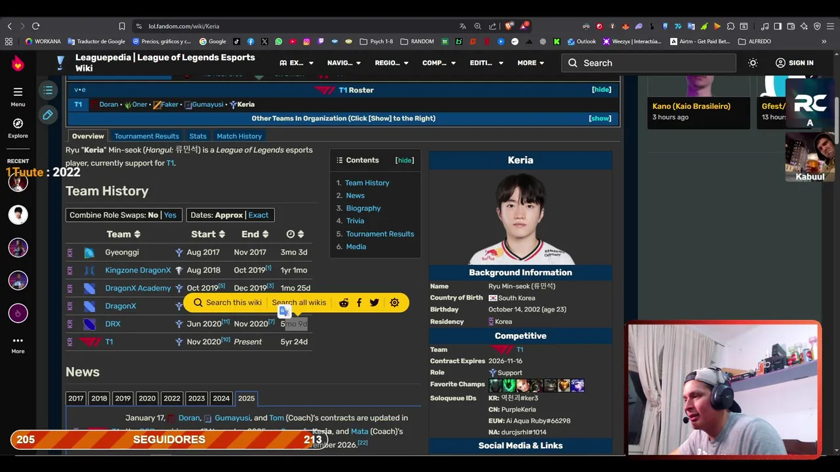This screenshot has width=840, height=472.
Task: Open the WhatsApp bookmark
Action: (279, 41)
